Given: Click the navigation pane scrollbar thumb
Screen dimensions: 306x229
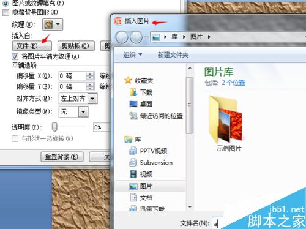Looking at the screenshot, I should pos(190,105).
